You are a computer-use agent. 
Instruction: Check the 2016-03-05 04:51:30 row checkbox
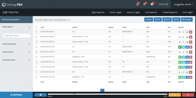[36, 57]
